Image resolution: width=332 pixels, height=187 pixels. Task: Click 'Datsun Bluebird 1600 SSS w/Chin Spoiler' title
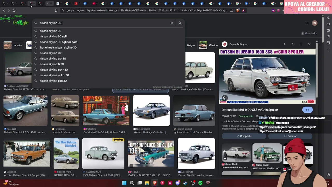[x=250, y=110]
